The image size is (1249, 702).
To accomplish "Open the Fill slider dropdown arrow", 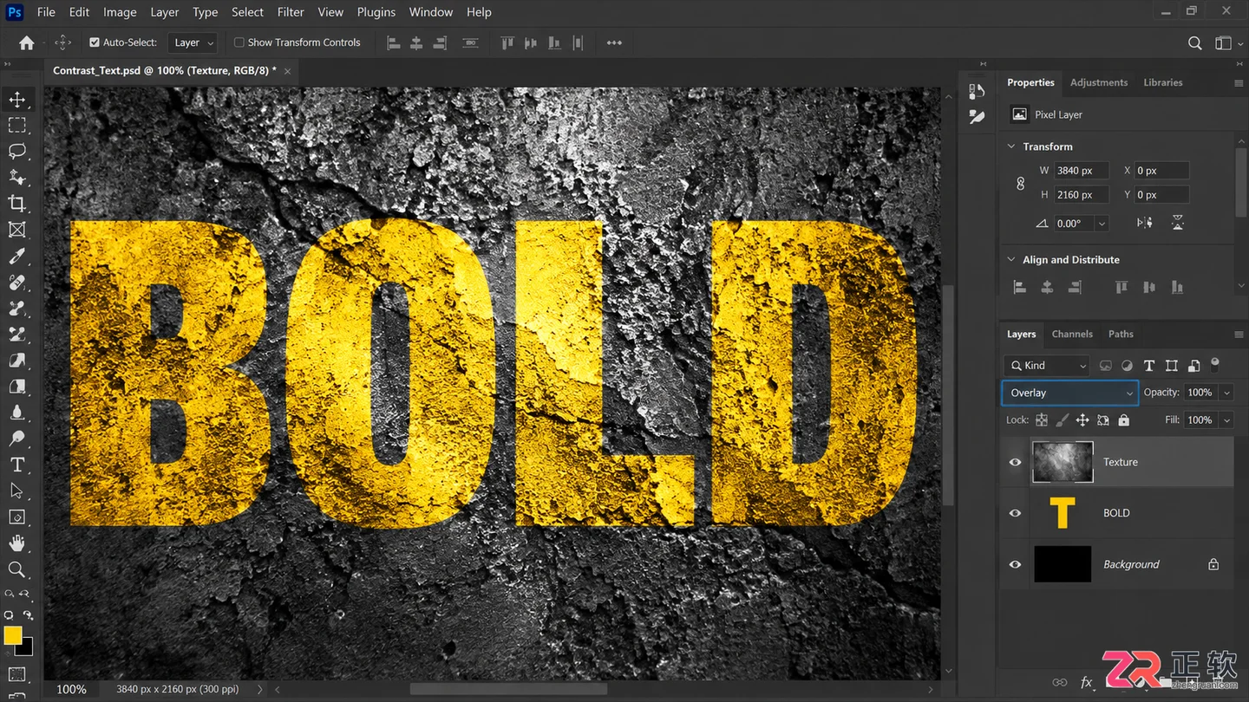I will (x=1226, y=420).
